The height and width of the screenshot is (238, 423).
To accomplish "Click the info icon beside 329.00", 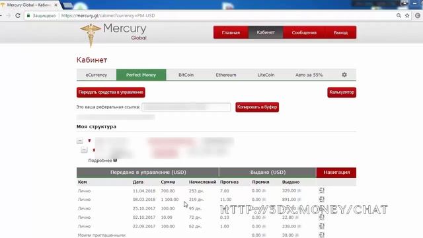I will click(299, 191).
